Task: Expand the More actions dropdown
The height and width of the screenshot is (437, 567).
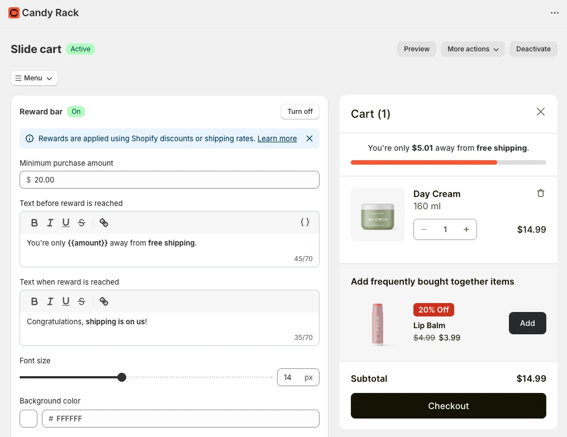Action: pos(472,49)
